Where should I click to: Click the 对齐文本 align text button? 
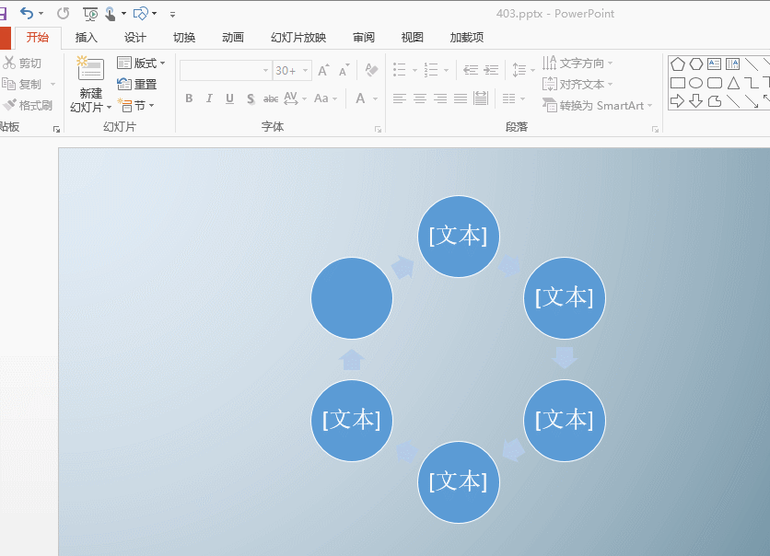[578, 84]
